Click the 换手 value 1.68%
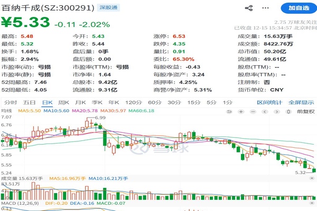 tap(30, 52)
